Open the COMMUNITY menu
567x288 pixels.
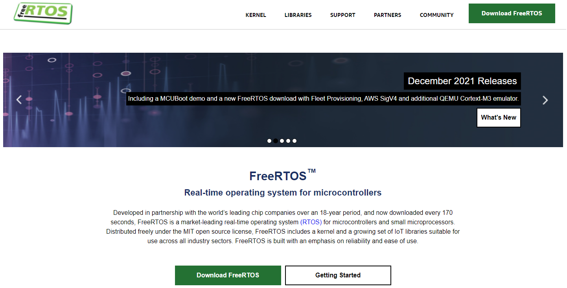(x=436, y=15)
